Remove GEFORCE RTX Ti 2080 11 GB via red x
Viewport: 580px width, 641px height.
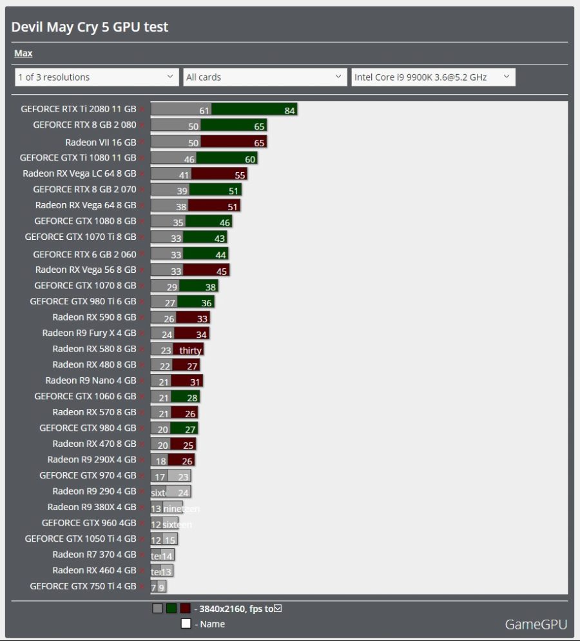142,109
